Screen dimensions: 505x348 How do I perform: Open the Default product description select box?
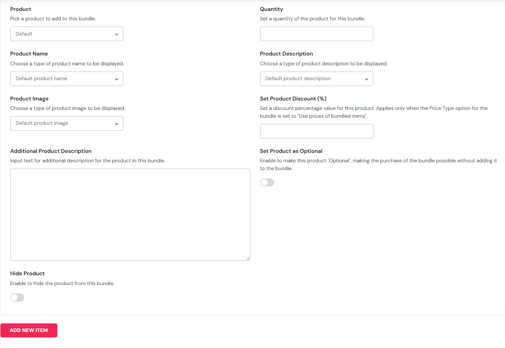(312, 79)
